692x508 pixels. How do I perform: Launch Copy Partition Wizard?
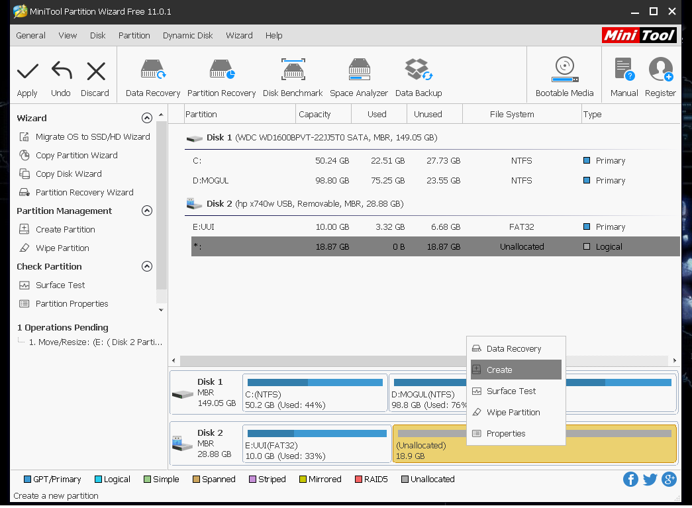coord(68,156)
